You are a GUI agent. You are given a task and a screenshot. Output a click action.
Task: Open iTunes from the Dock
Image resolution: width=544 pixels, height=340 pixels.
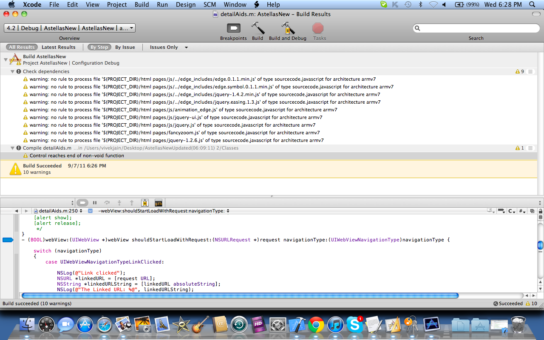click(335, 325)
